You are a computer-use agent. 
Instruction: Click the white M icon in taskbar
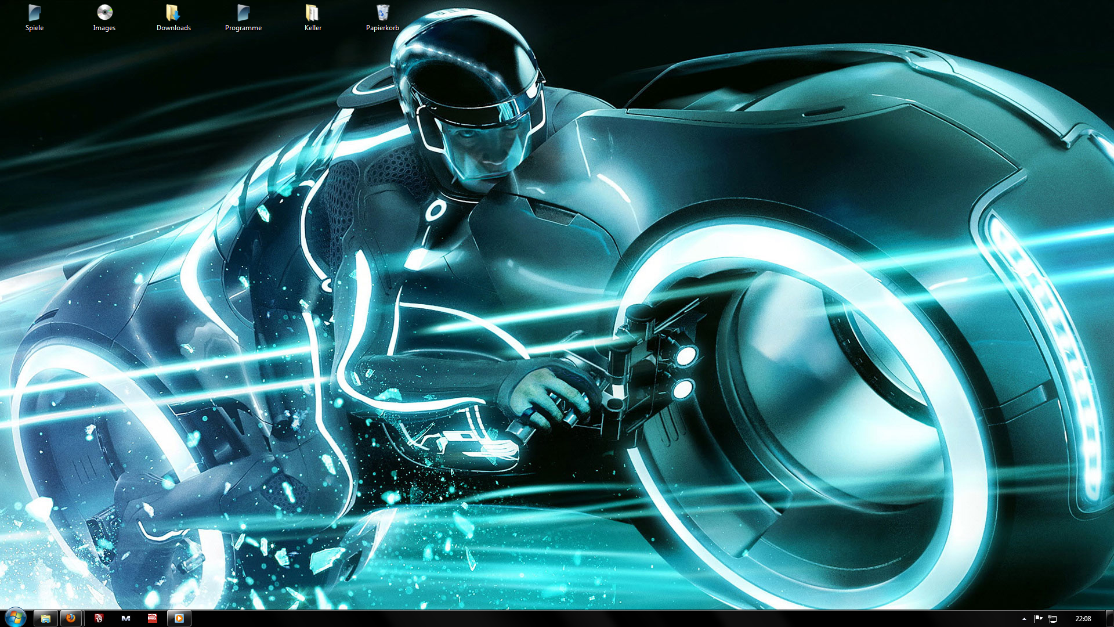tap(126, 618)
